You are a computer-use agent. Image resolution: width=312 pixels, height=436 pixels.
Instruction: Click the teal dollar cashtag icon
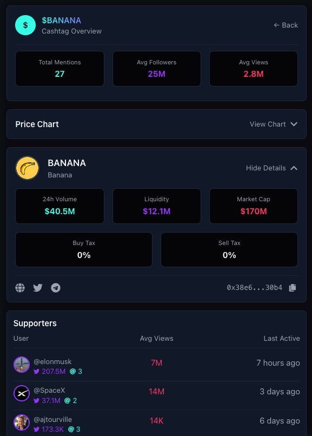click(25, 25)
